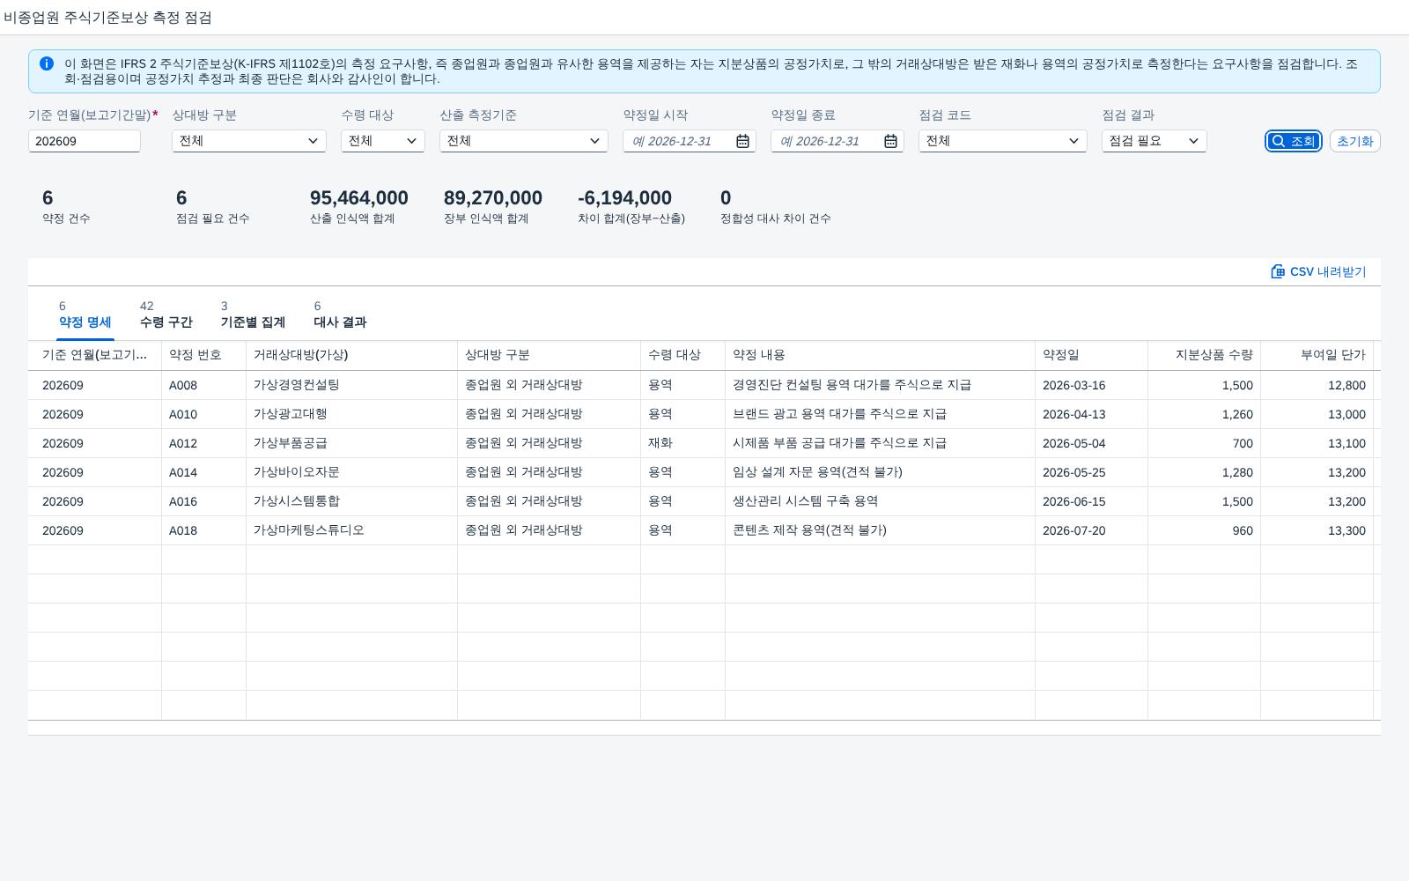
Task: Click the 초기화 reset button
Action: 1354,141
